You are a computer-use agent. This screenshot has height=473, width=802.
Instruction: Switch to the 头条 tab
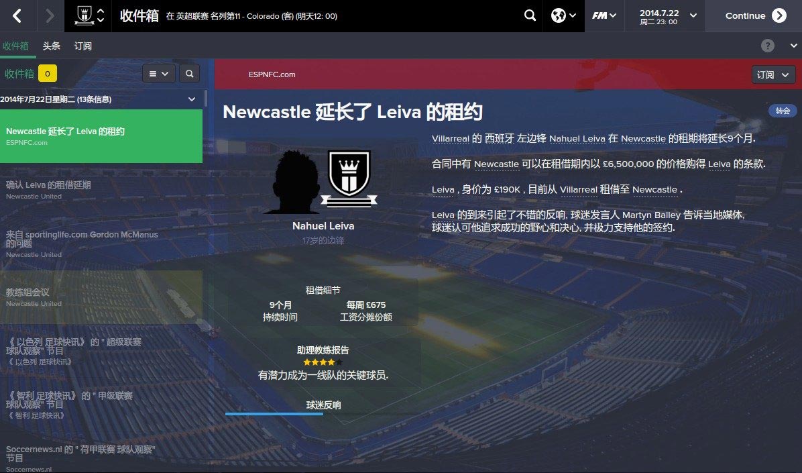coord(51,46)
